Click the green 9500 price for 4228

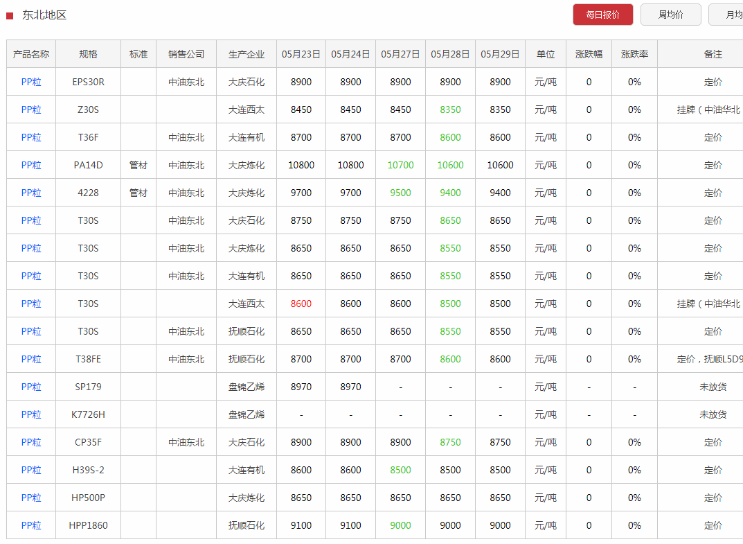[400, 193]
